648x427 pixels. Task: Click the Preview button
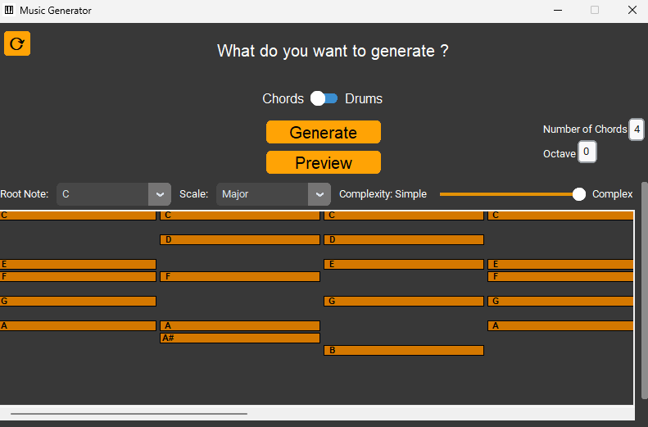[x=323, y=162]
